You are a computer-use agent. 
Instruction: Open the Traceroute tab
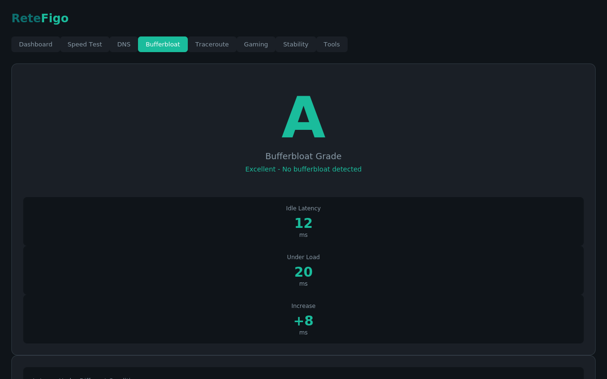pos(212,44)
